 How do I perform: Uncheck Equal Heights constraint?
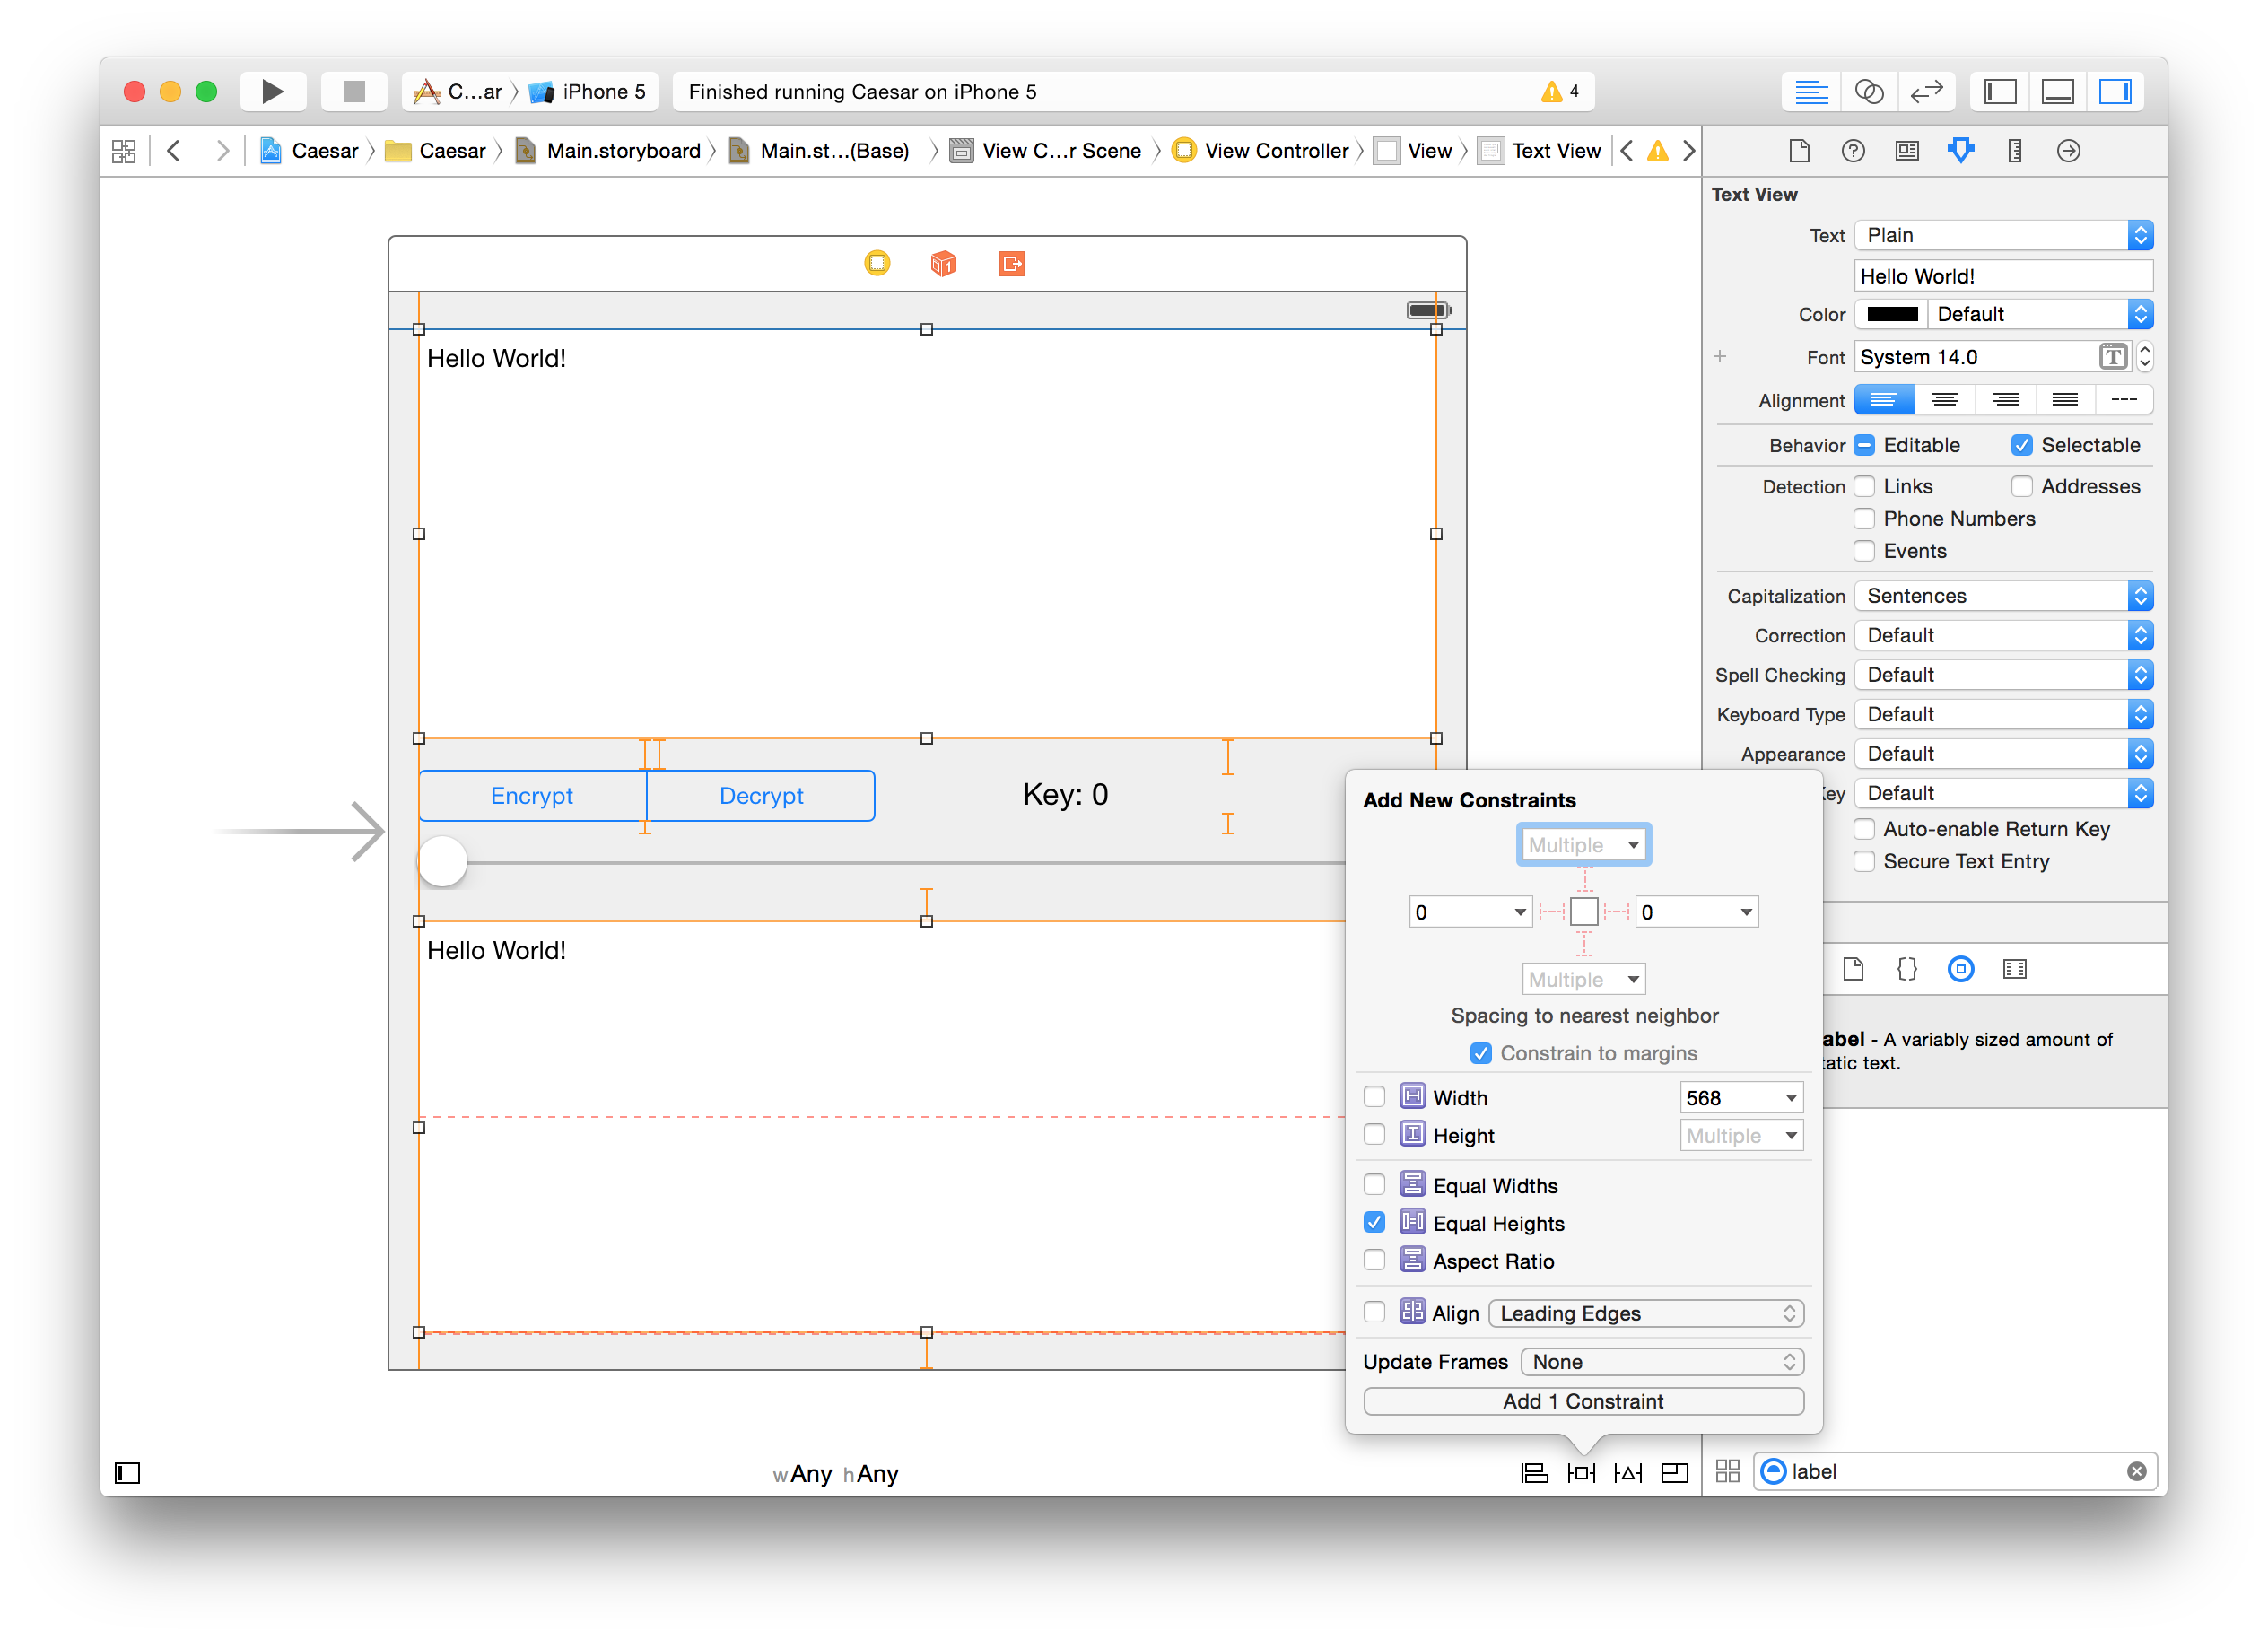pyautogui.click(x=1375, y=1222)
